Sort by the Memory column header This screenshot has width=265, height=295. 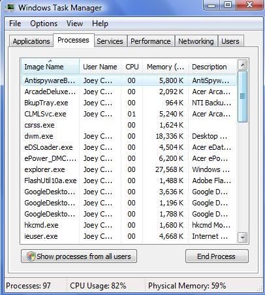pyautogui.click(x=165, y=67)
